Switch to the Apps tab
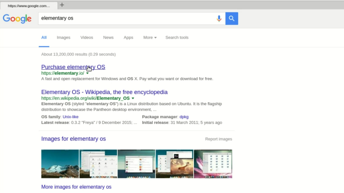The width and height of the screenshot is (344, 193). pyautogui.click(x=128, y=37)
